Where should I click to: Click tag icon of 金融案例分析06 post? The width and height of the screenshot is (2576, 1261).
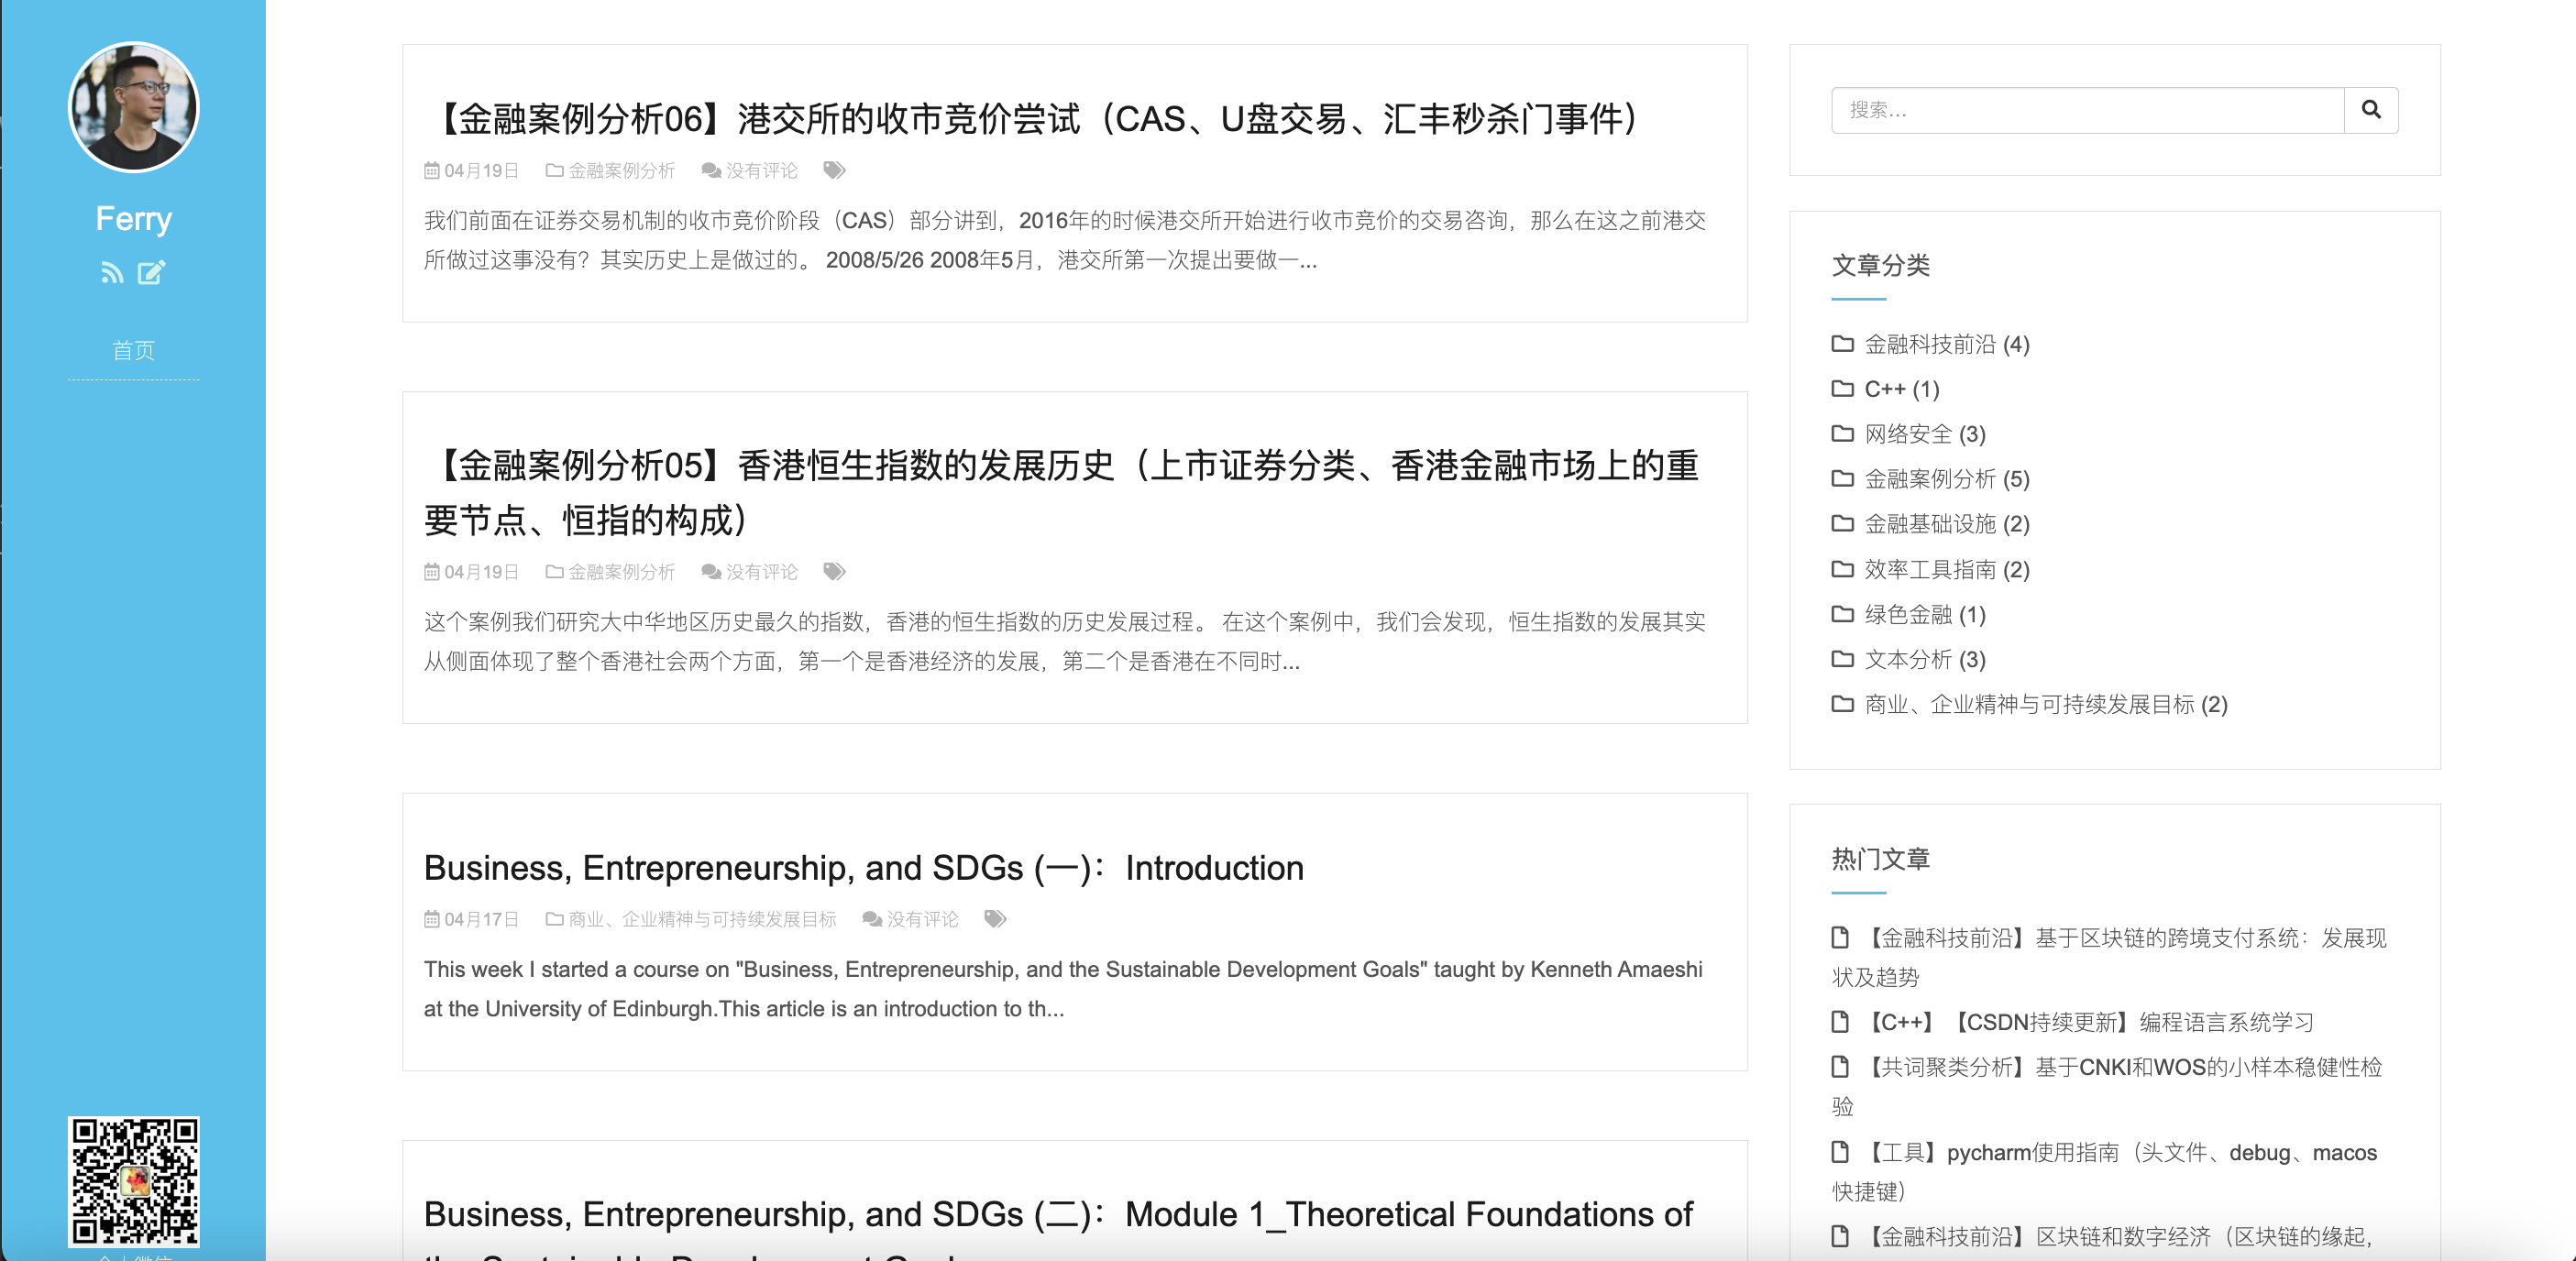click(x=834, y=171)
